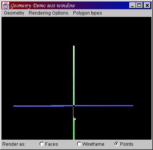
Task: Open the Polygon types menu
Action: (x=88, y=13)
